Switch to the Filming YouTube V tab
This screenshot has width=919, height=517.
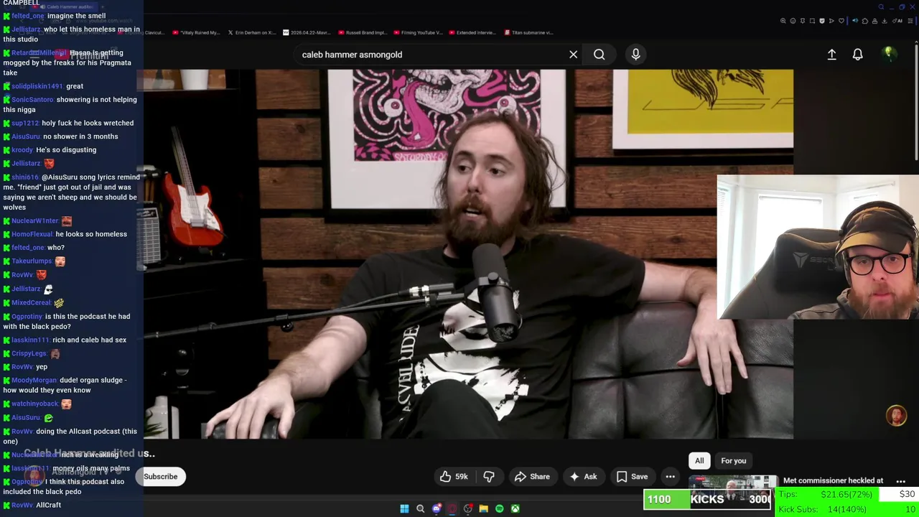point(418,32)
